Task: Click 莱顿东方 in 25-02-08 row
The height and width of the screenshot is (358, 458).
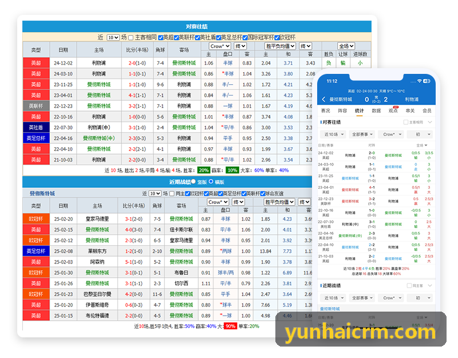Action: [x=97, y=251]
